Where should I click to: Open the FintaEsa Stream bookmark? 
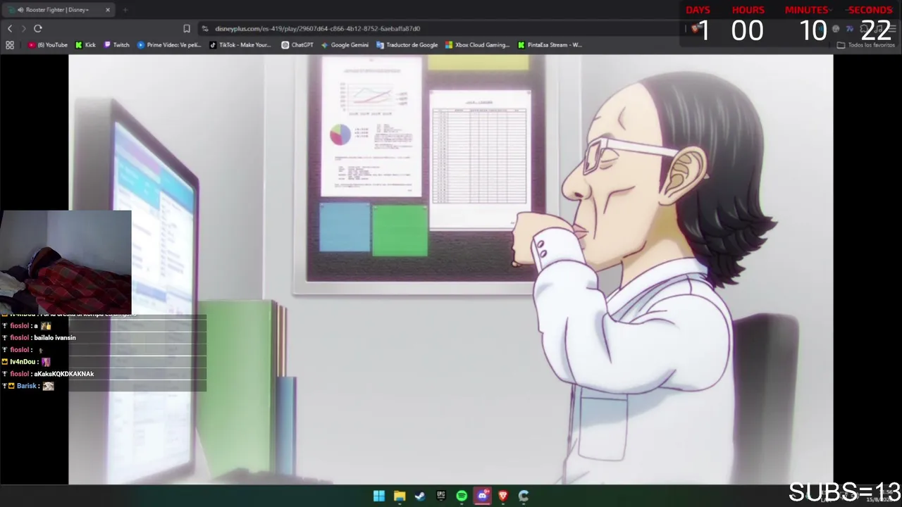click(550, 45)
